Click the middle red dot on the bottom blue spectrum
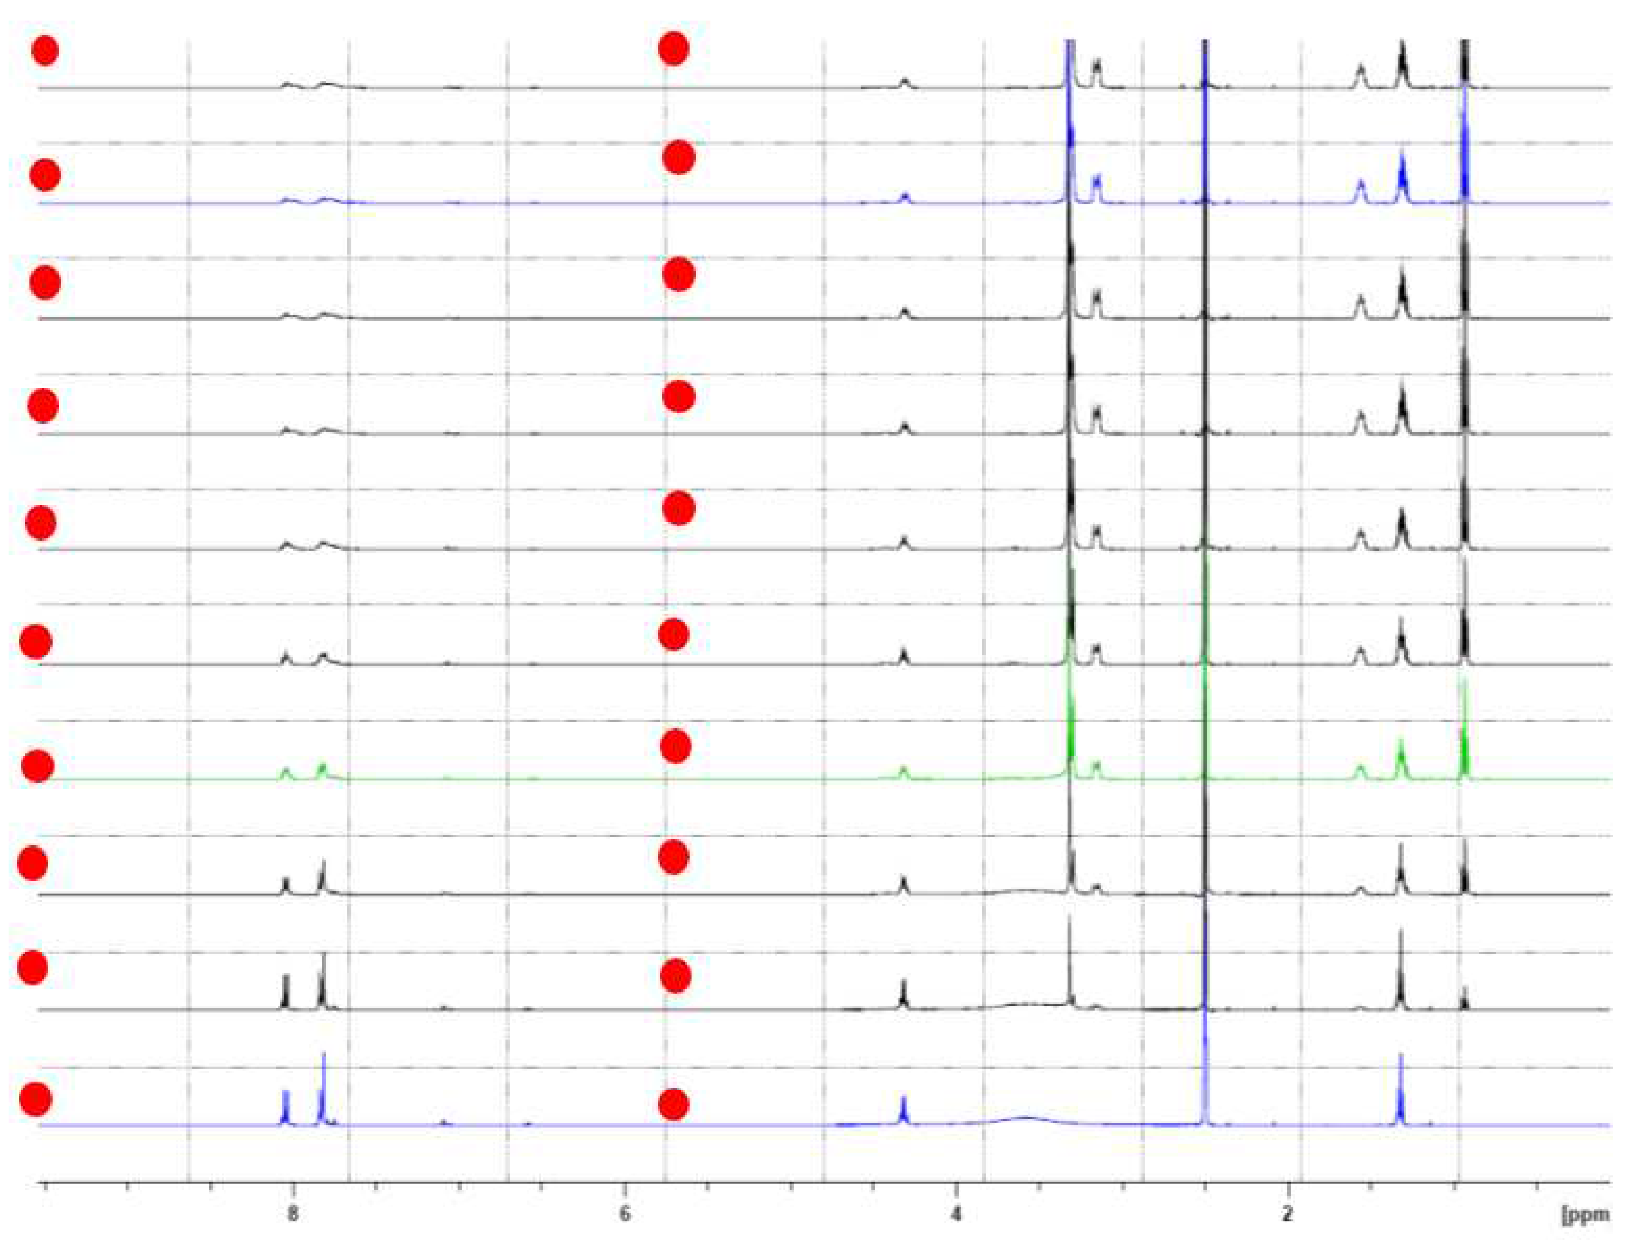 tap(673, 1104)
